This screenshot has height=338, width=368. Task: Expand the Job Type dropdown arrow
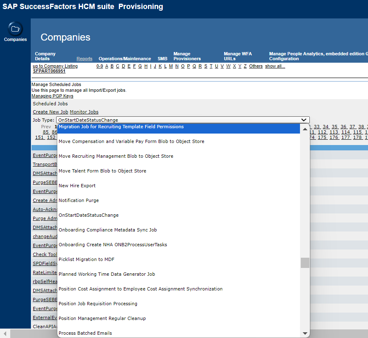(x=304, y=120)
